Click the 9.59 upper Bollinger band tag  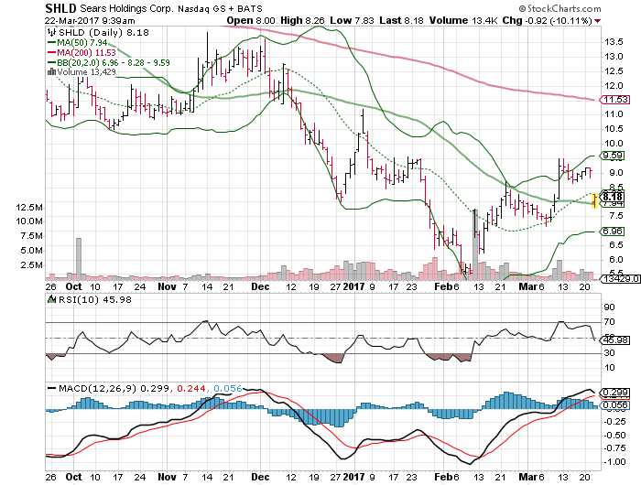(612, 156)
